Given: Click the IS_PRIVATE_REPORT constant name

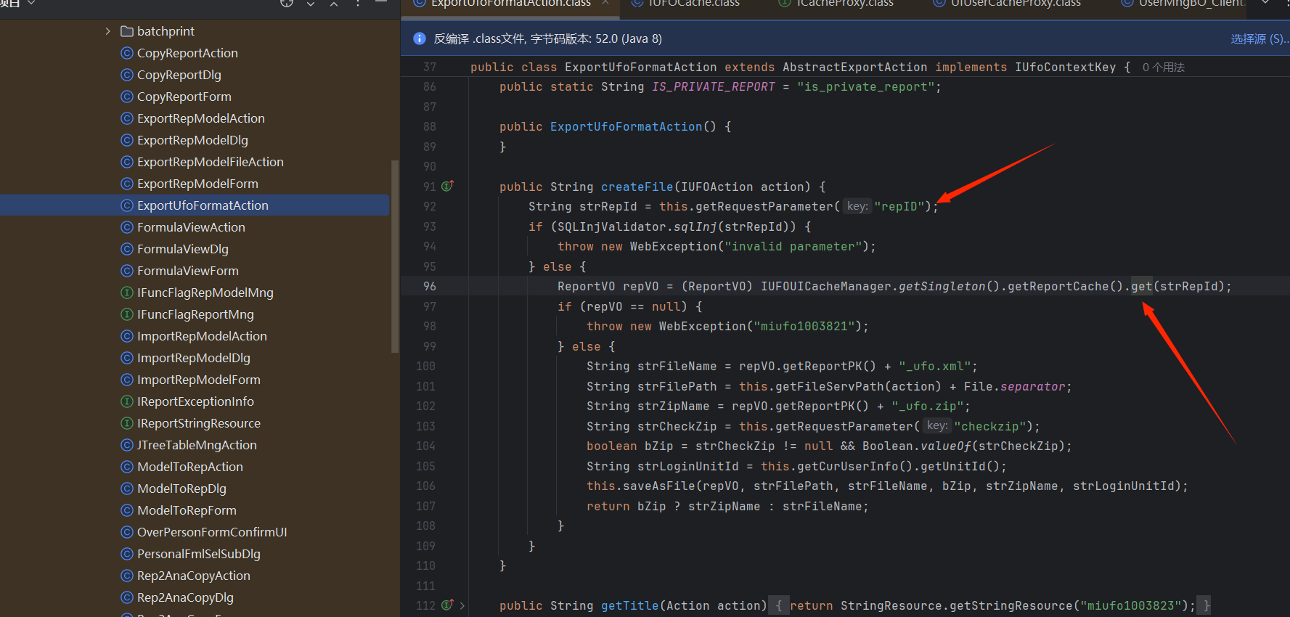Looking at the screenshot, I should (x=713, y=86).
